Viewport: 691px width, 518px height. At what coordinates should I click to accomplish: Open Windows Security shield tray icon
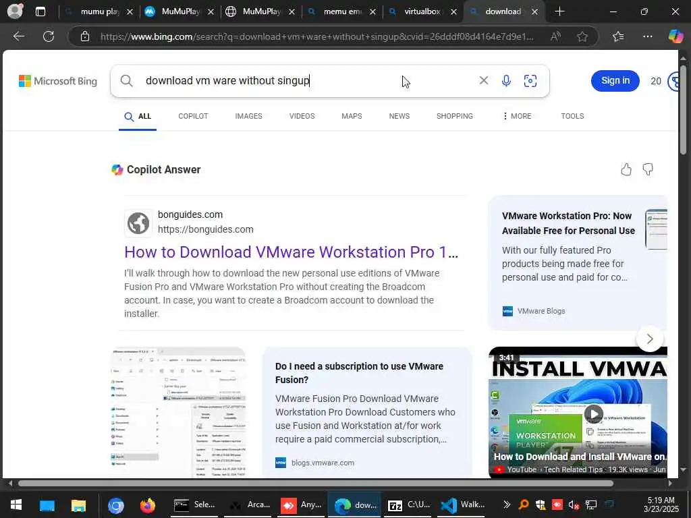tap(540, 505)
